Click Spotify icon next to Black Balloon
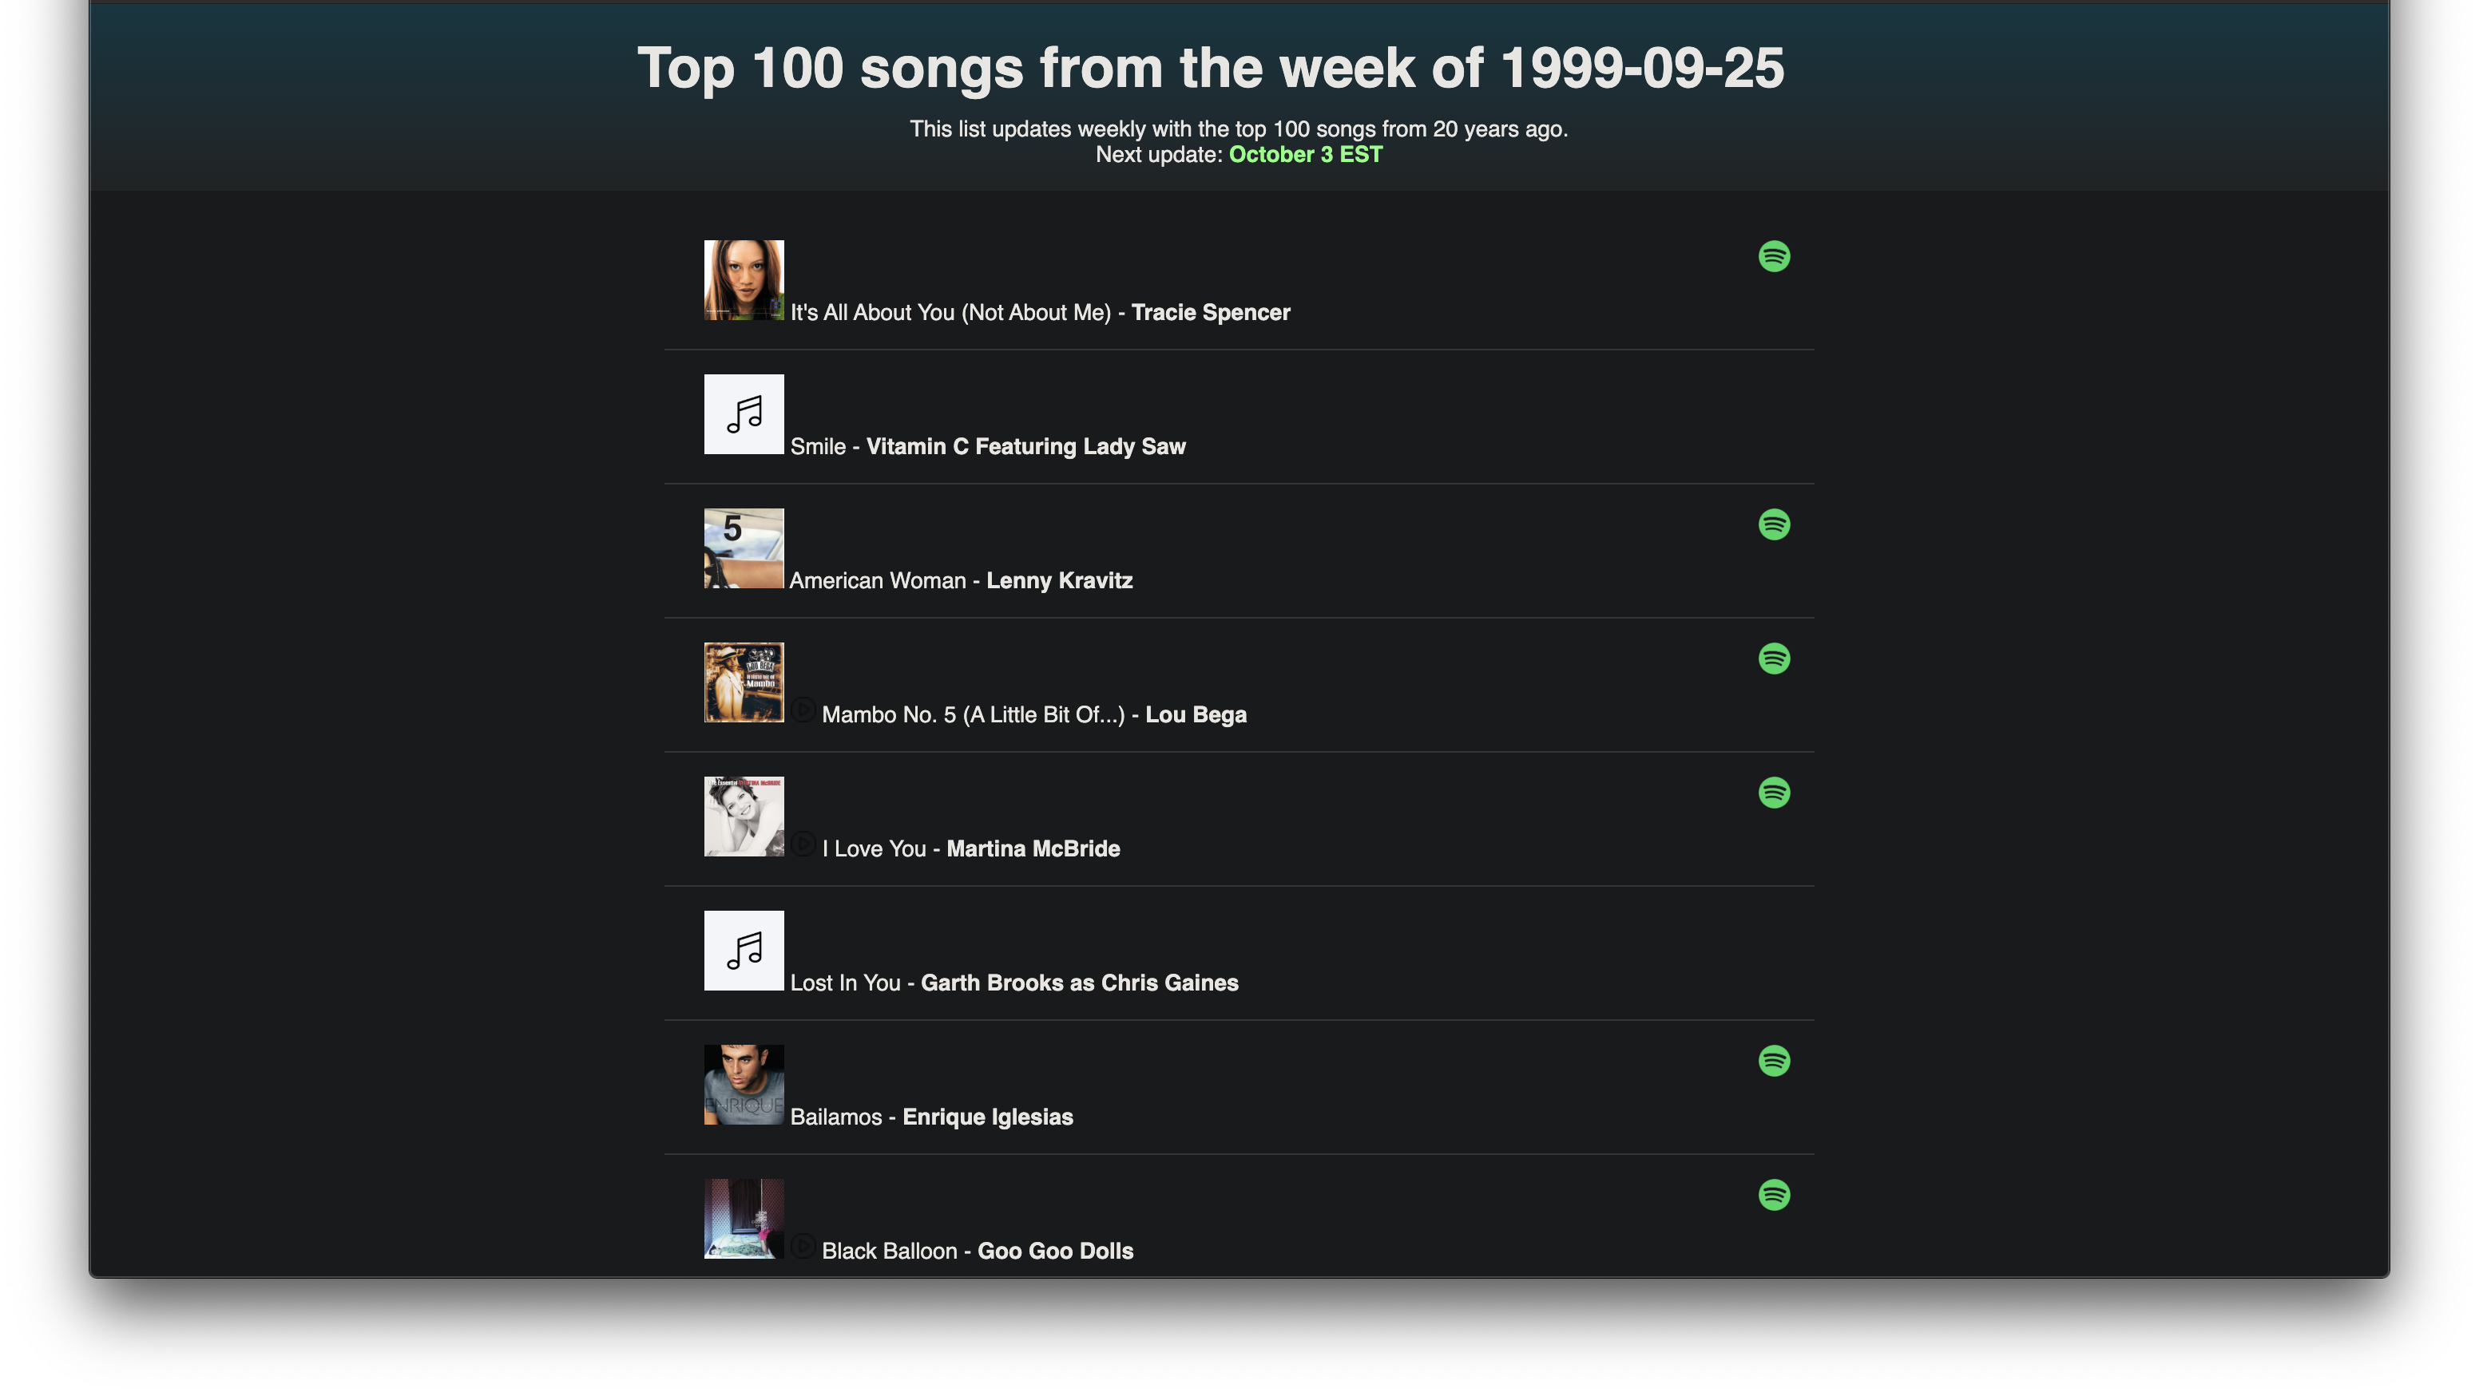 pyautogui.click(x=1774, y=1195)
